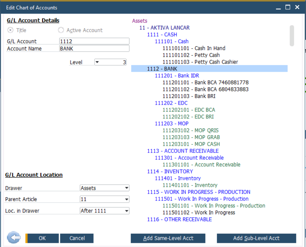Click the Account Name field containing BANK
Viewport: 306px width, 247px height.
(x=94, y=49)
